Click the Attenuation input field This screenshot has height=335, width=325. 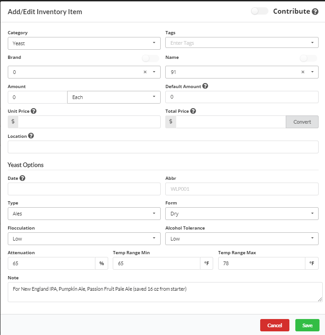pyautogui.click(x=52, y=263)
